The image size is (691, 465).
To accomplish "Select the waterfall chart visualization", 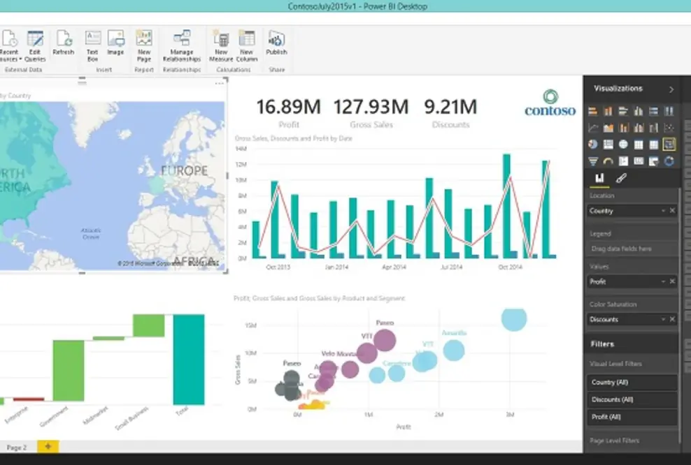I will tap(653, 128).
